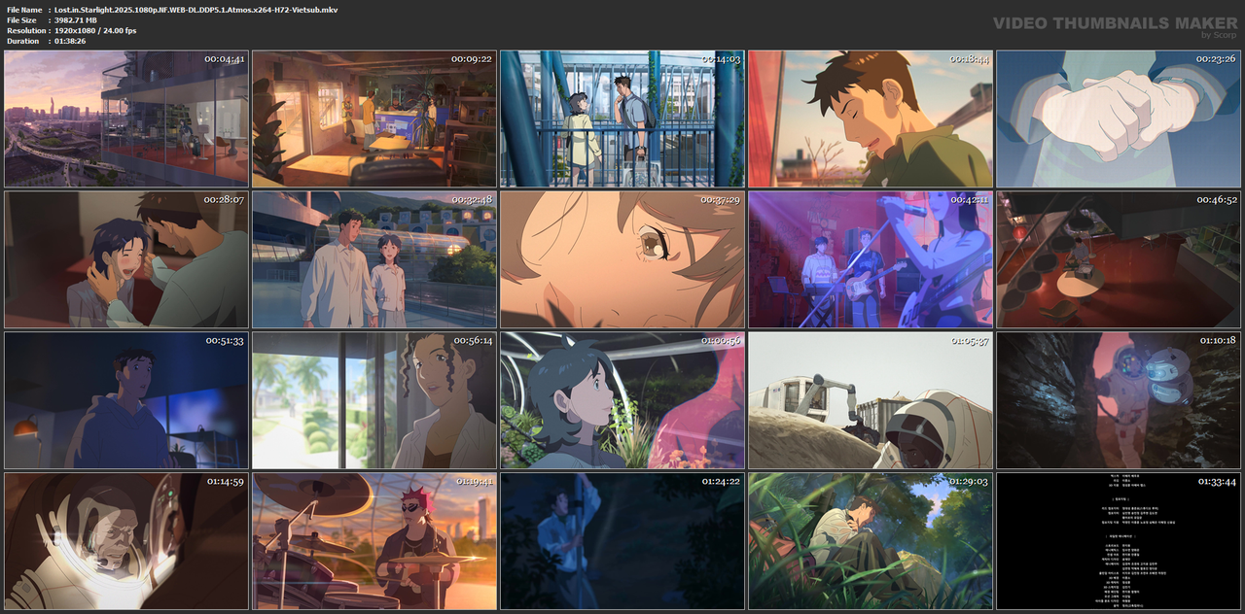
Task: Open the balcony scene thumbnail at 00:14:03
Action: [x=622, y=119]
